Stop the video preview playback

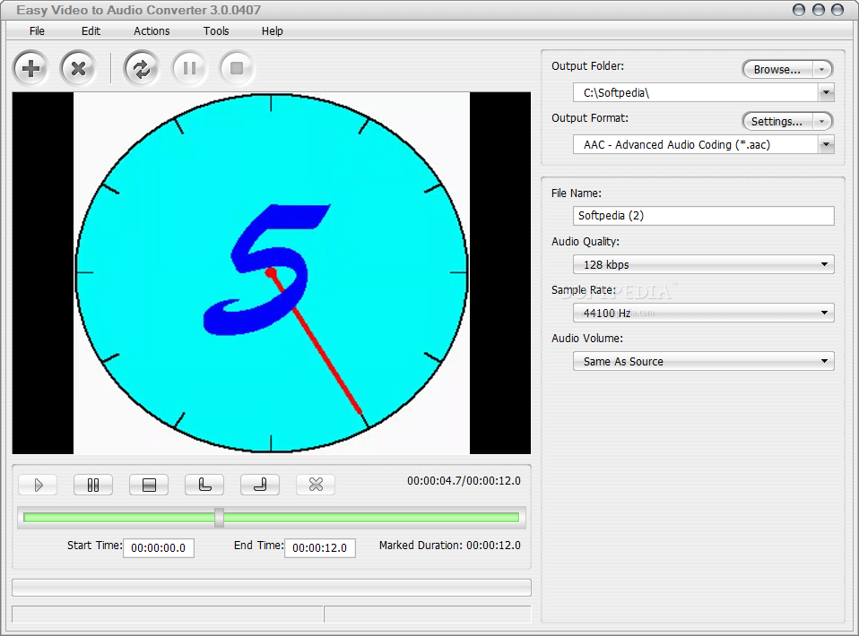click(x=149, y=485)
